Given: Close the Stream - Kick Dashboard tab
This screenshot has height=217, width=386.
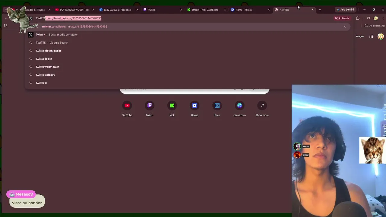Looking at the screenshot, I should tap(225, 10).
